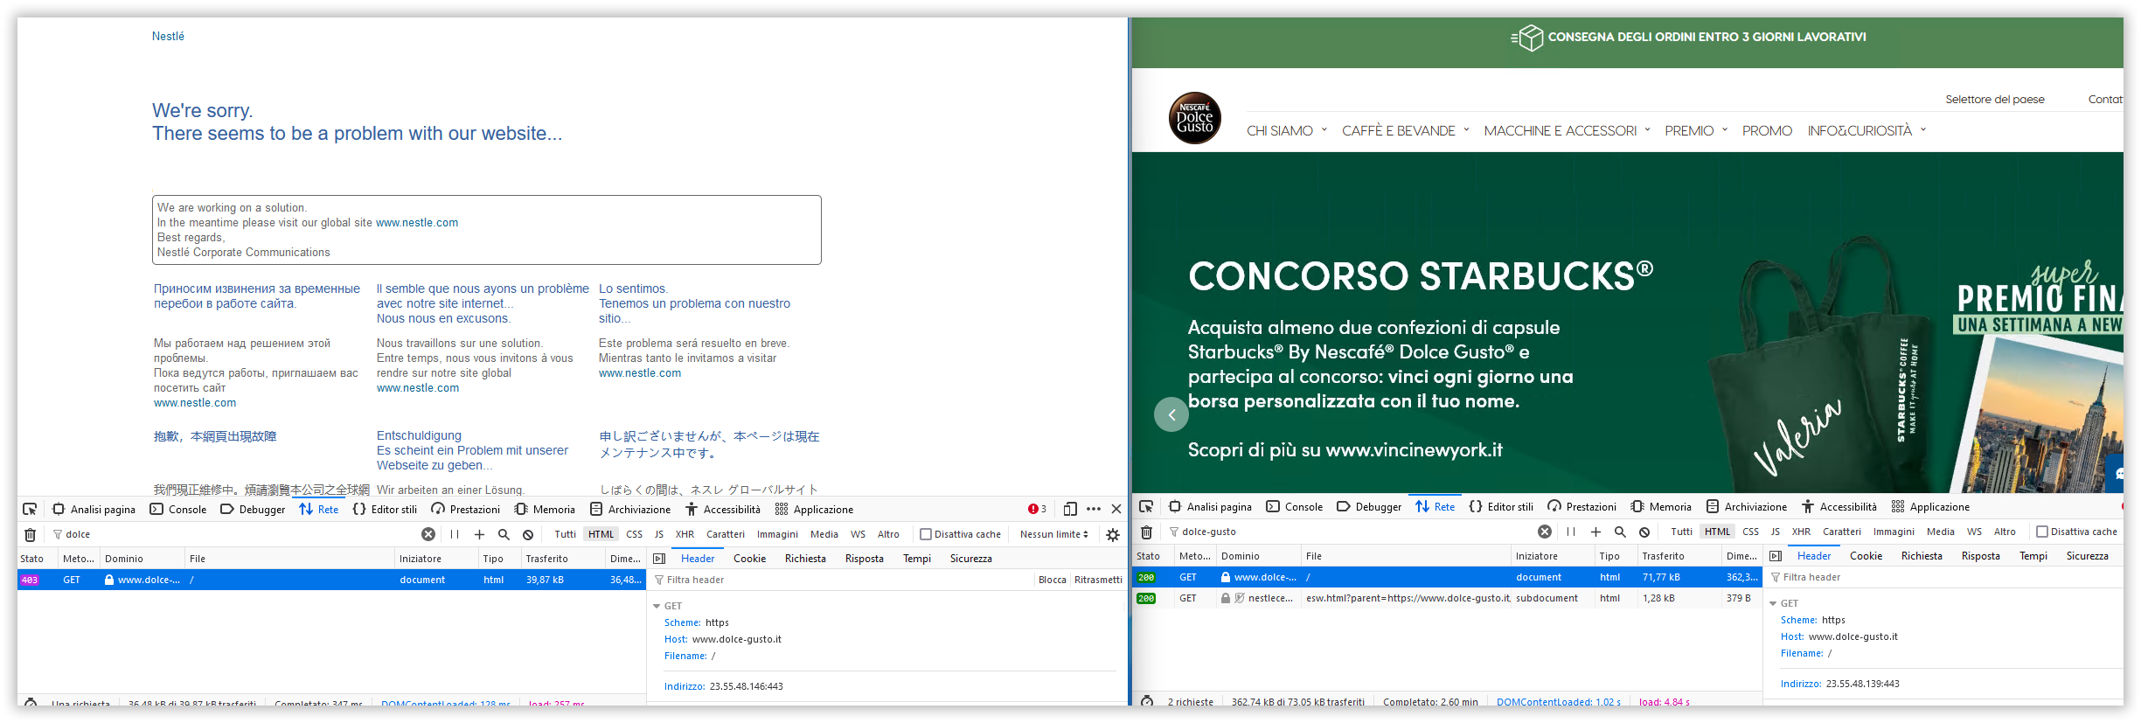Expand the 'INFO&CURIOSITÀ' site menu
The width and height of the screenshot is (2141, 723).
click(1866, 130)
